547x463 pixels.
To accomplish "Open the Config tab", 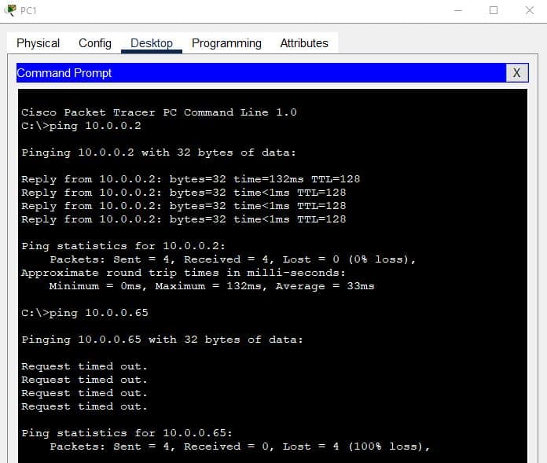I will (x=95, y=43).
